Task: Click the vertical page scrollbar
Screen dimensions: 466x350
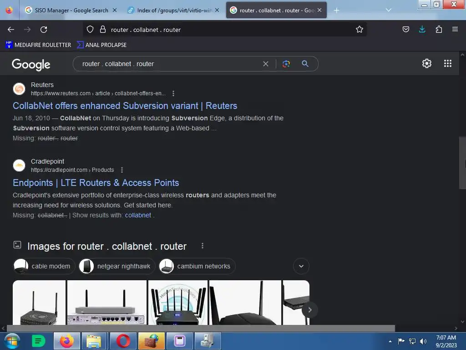Action: coord(462,163)
